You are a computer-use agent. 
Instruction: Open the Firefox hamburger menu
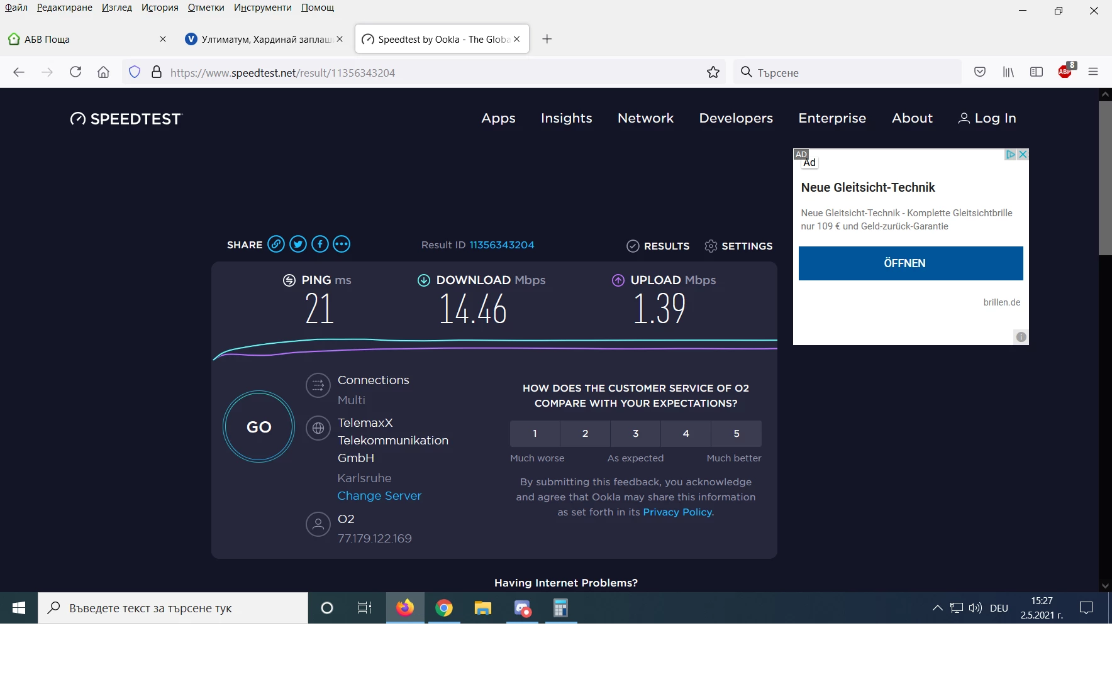pyautogui.click(x=1093, y=72)
